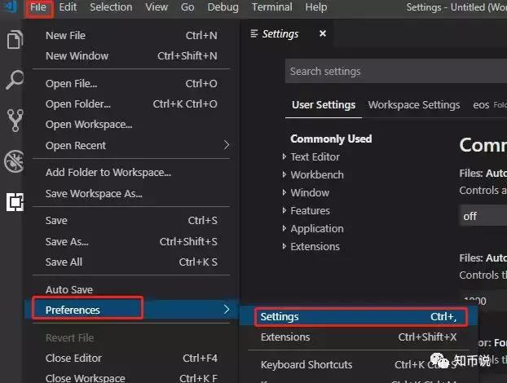Choose Open File... menu entry

pyautogui.click(x=131, y=84)
